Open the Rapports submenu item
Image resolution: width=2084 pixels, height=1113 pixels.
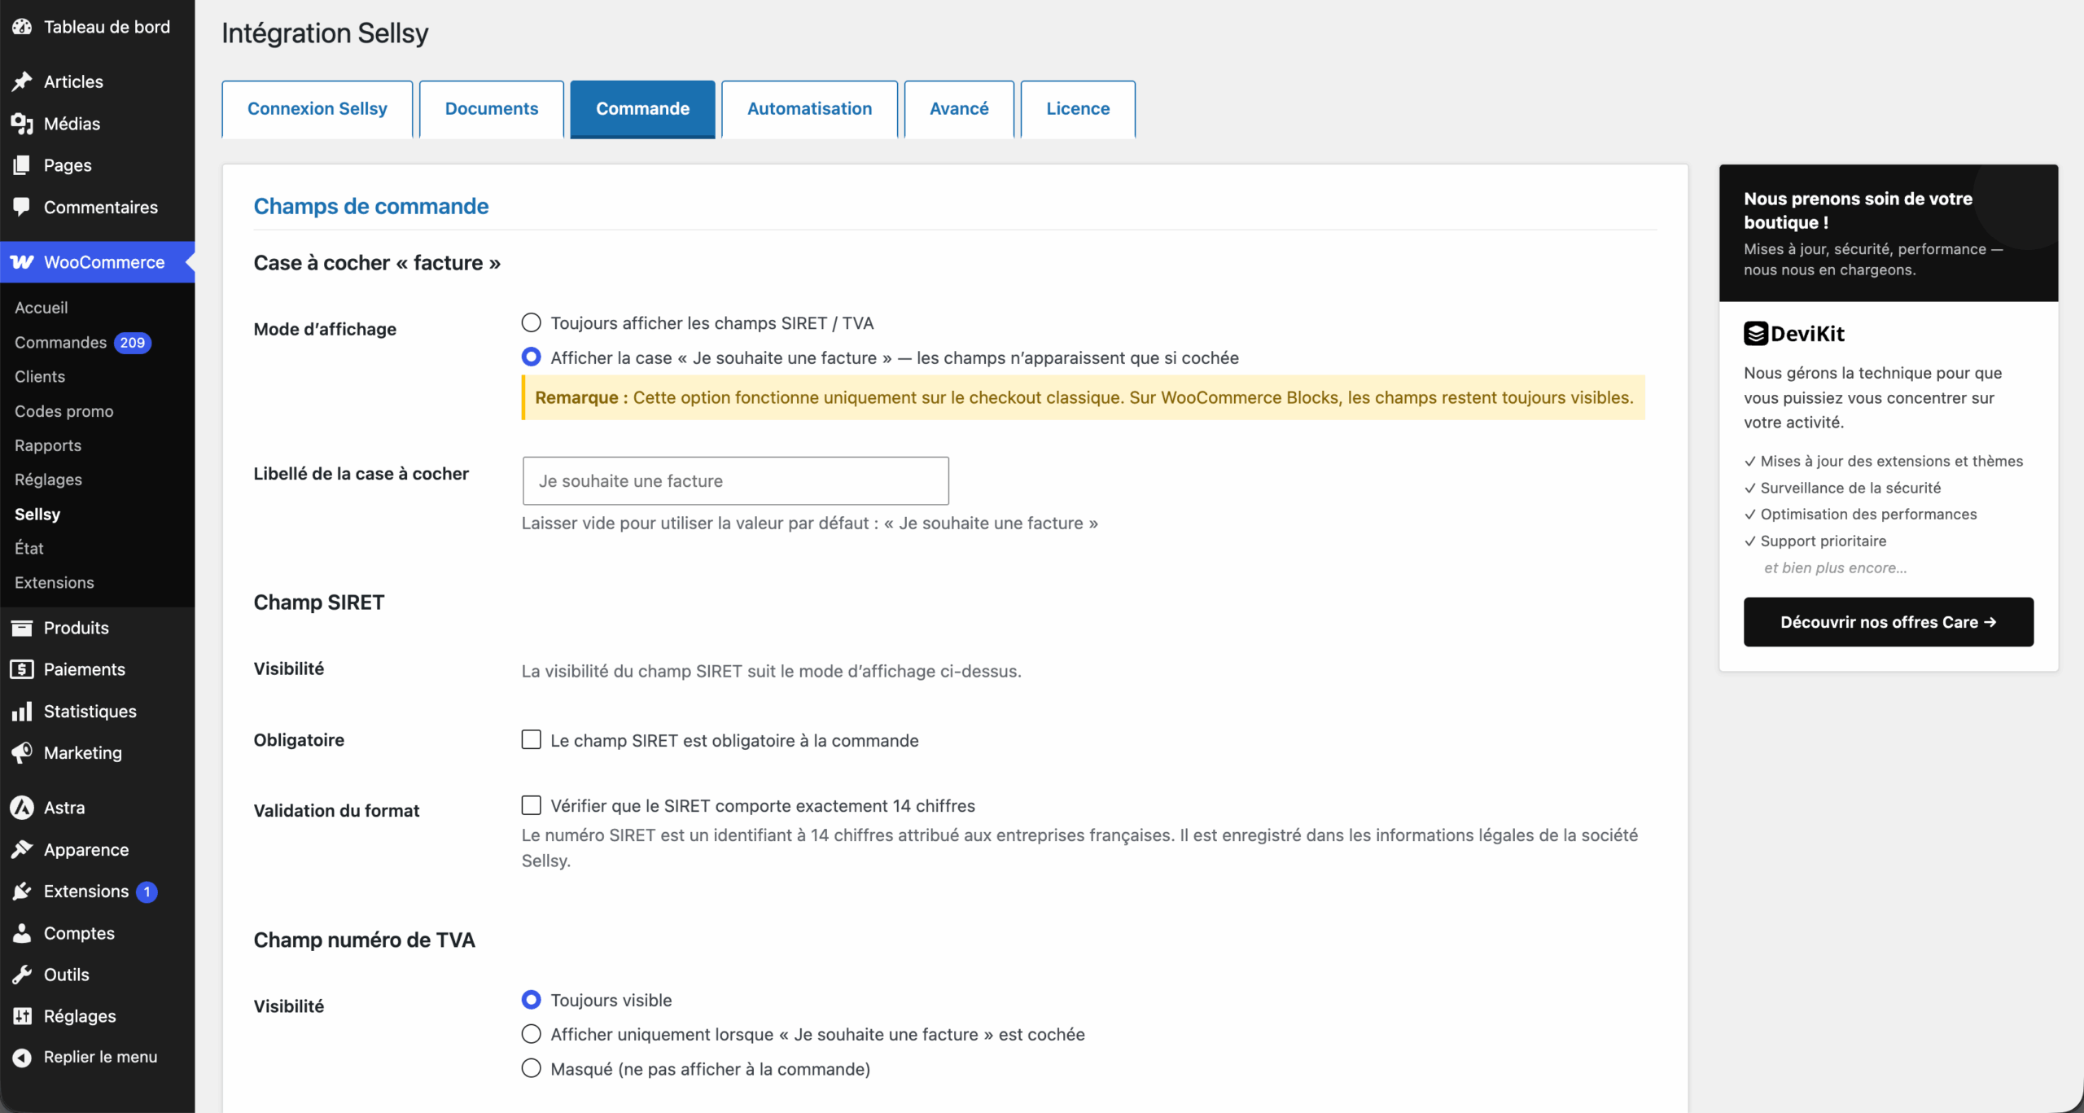48,445
